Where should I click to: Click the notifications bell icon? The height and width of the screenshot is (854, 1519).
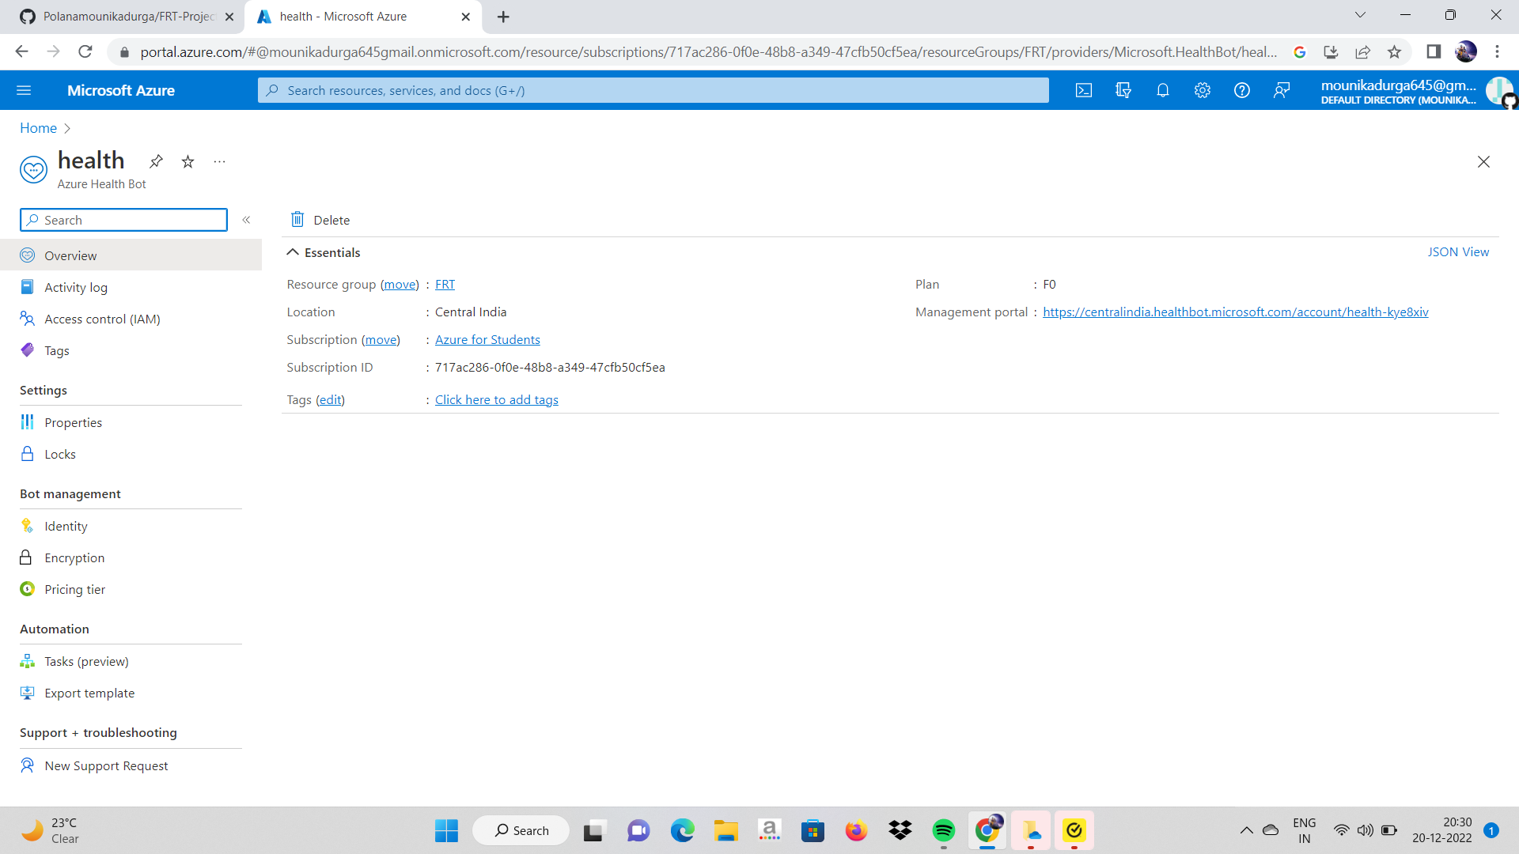coord(1163,90)
